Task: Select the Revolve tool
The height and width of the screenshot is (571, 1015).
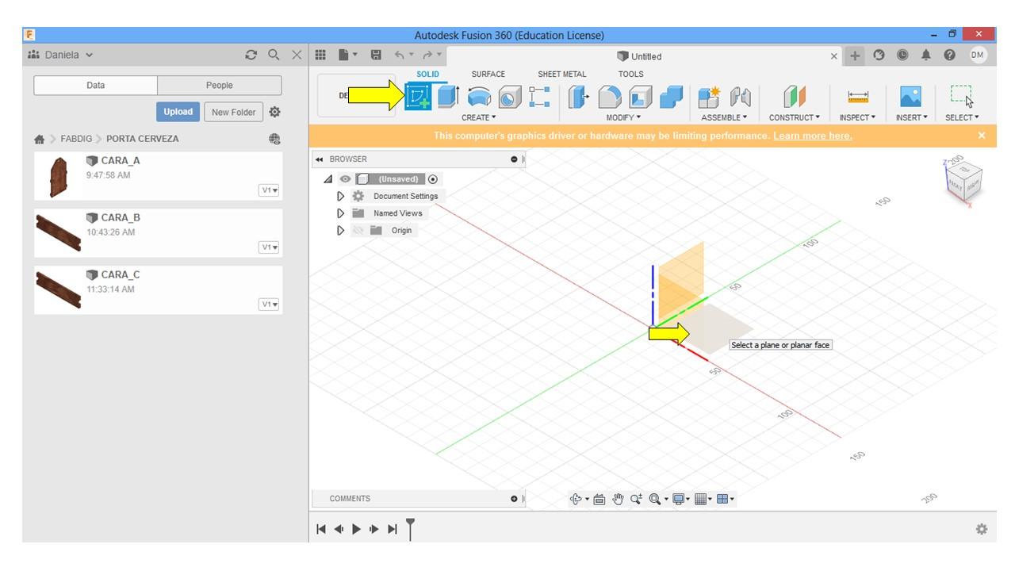Action: 478,97
